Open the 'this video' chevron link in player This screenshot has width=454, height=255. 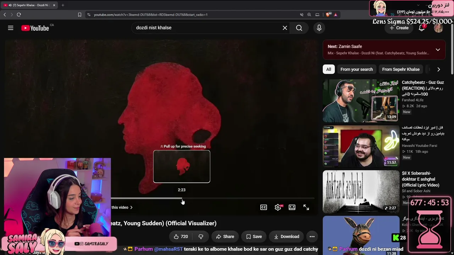[x=122, y=208]
